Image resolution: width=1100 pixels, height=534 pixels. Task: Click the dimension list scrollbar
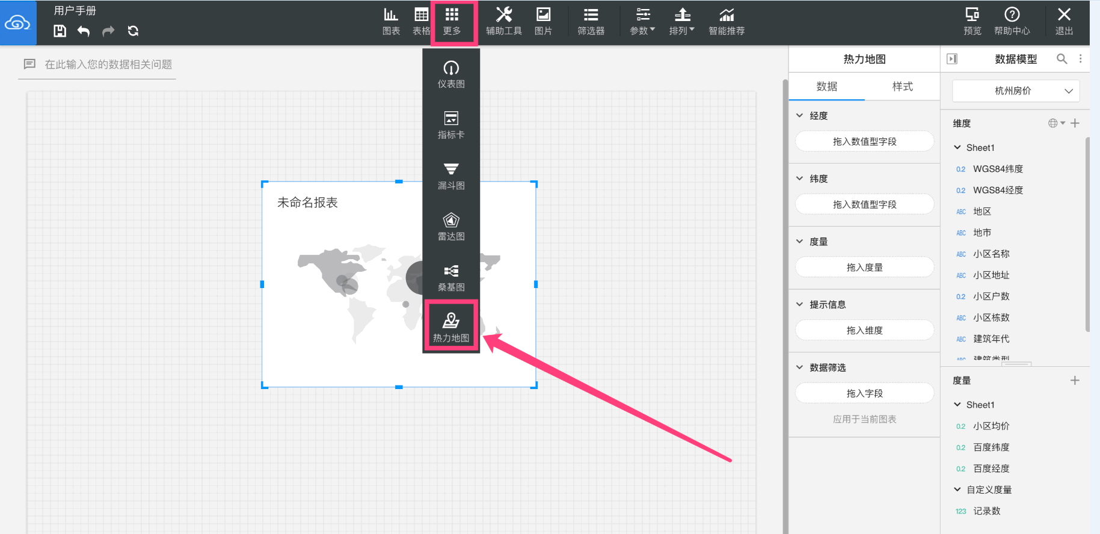point(1087,235)
